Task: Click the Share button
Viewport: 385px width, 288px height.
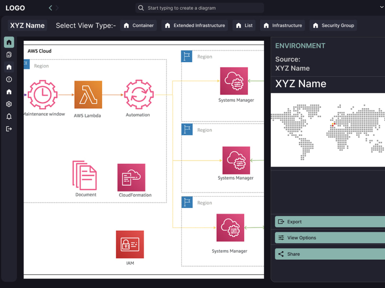Action: pos(330,254)
